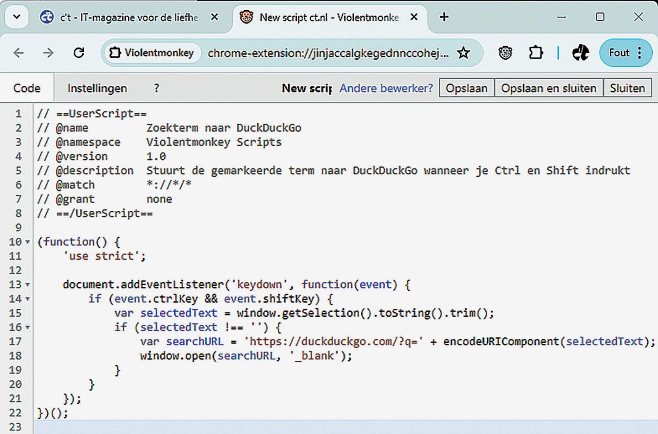Open the Extensions puzzle menu
Screen dimensions: 658x434
(536, 53)
